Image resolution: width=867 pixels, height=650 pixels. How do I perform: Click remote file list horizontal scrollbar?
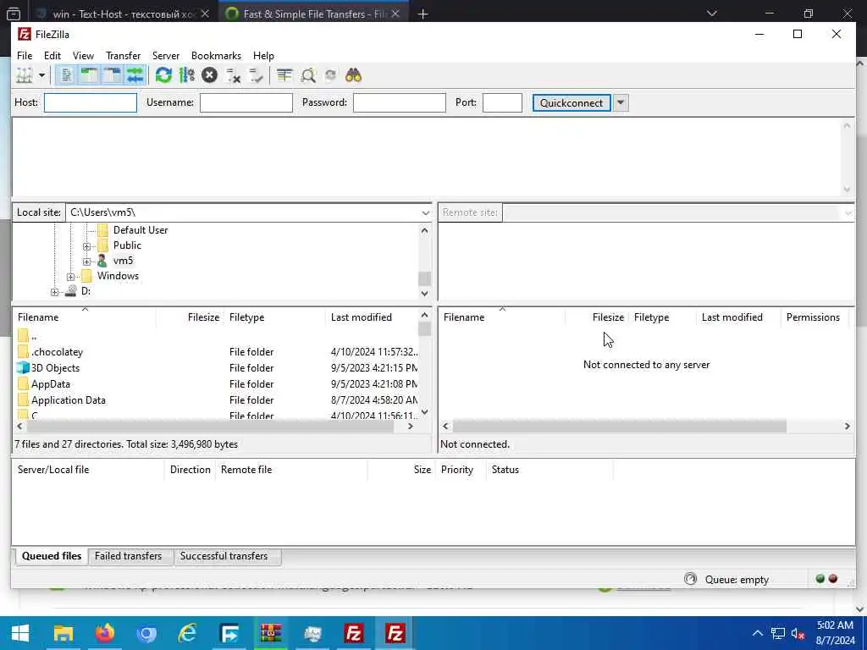click(619, 427)
